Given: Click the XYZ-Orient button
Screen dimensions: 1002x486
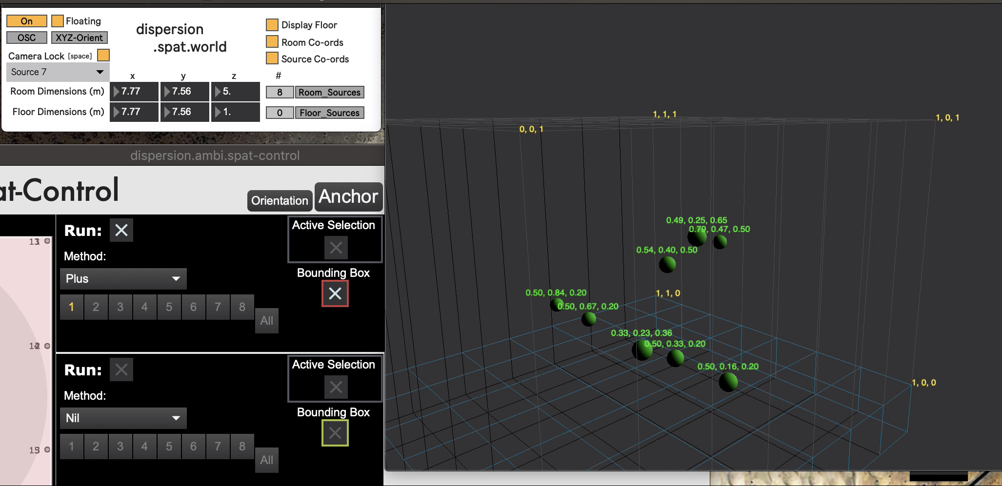Looking at the screenshot, I should point(79,38).
